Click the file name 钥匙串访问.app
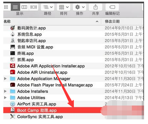 (x=32, y=41)
